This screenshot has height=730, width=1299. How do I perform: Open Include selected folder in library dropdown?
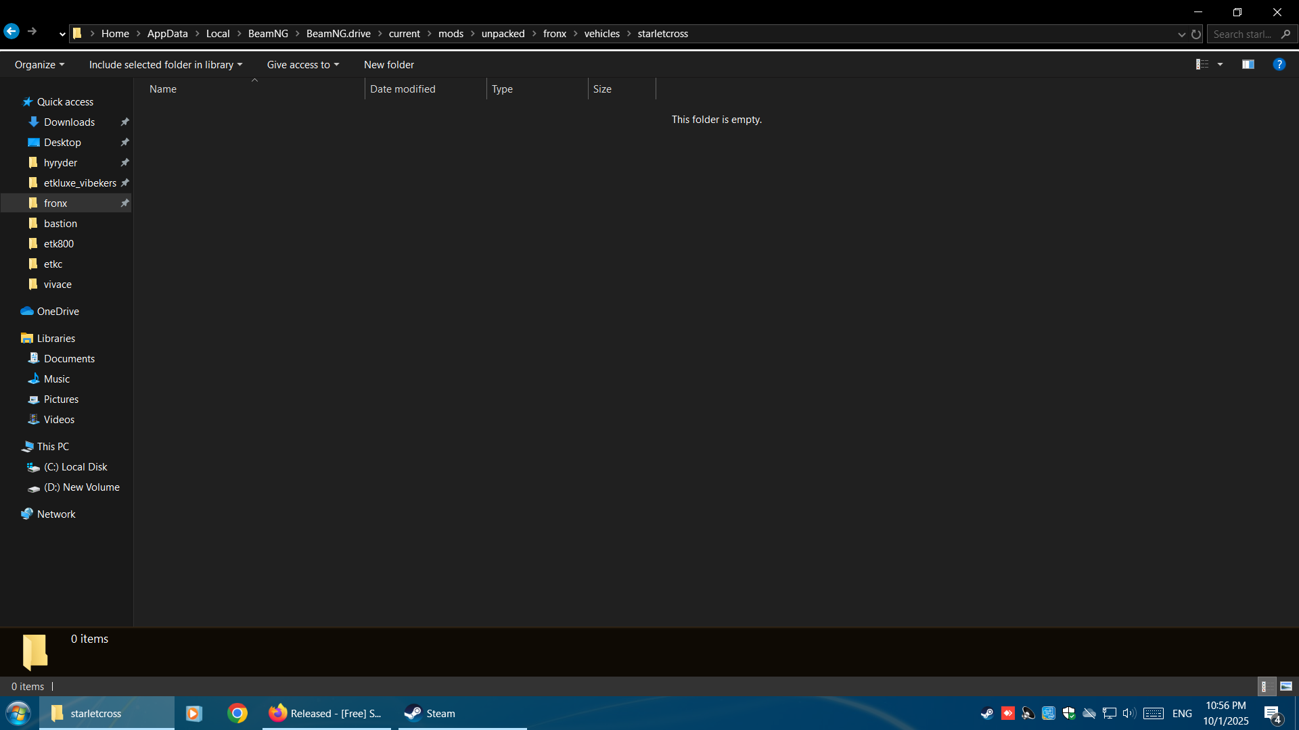point(165,65)
